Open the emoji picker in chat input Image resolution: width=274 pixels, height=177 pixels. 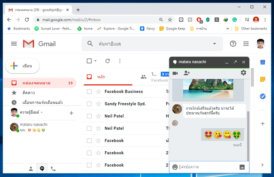pyautogui.click(x=175, y=167)
